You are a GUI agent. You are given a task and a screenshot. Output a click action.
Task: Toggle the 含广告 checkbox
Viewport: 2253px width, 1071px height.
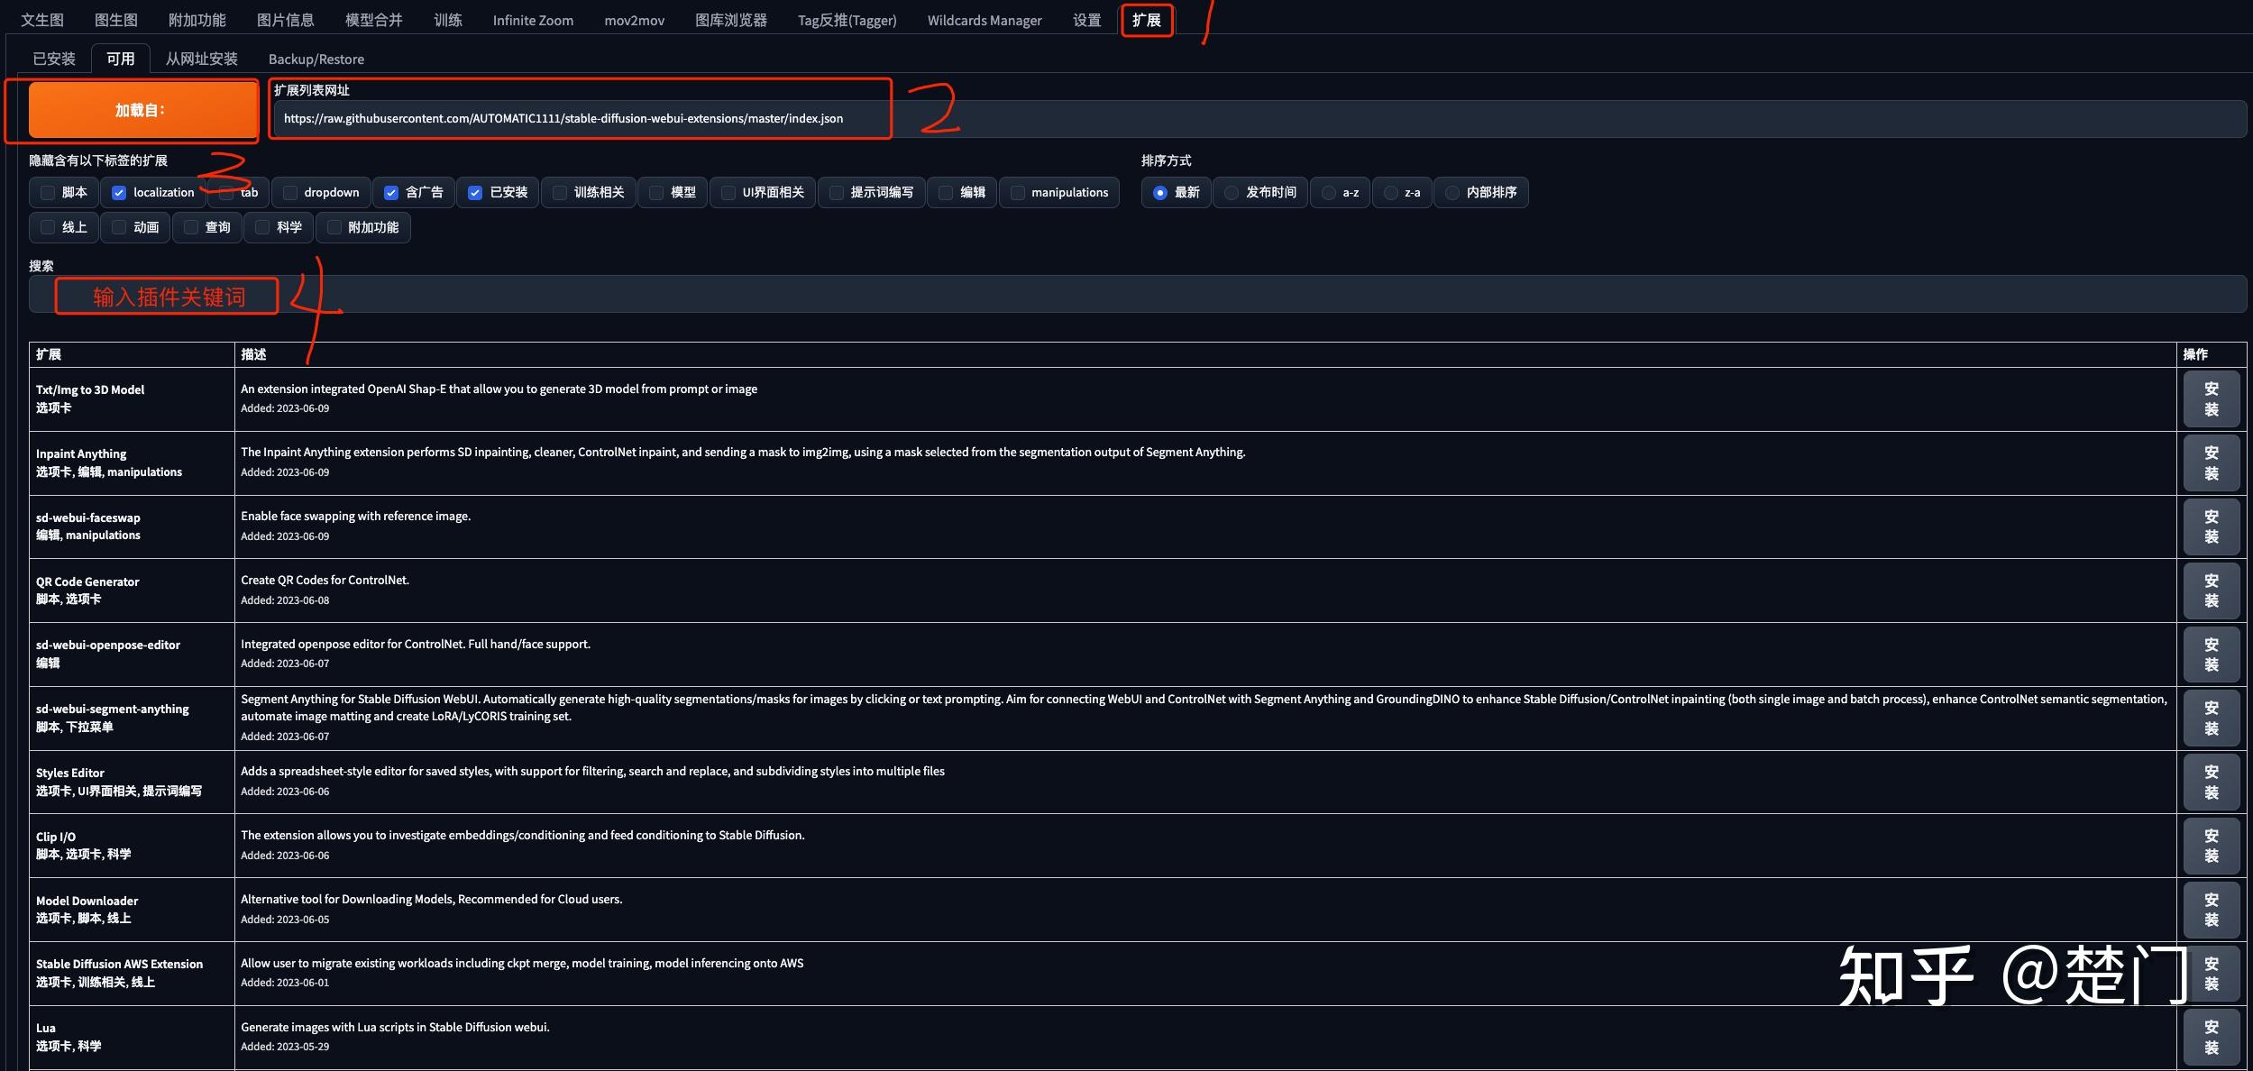(391, 192)
